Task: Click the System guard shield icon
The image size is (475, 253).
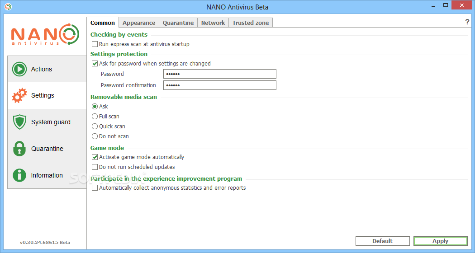Action: tap(19, 122)
